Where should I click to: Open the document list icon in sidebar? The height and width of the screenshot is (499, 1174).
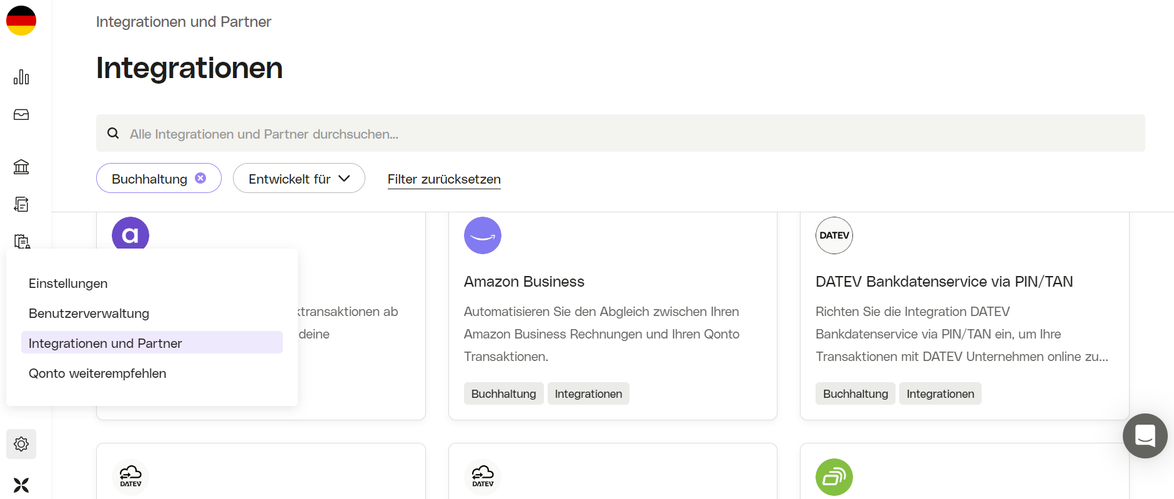[x=21, y=204]
